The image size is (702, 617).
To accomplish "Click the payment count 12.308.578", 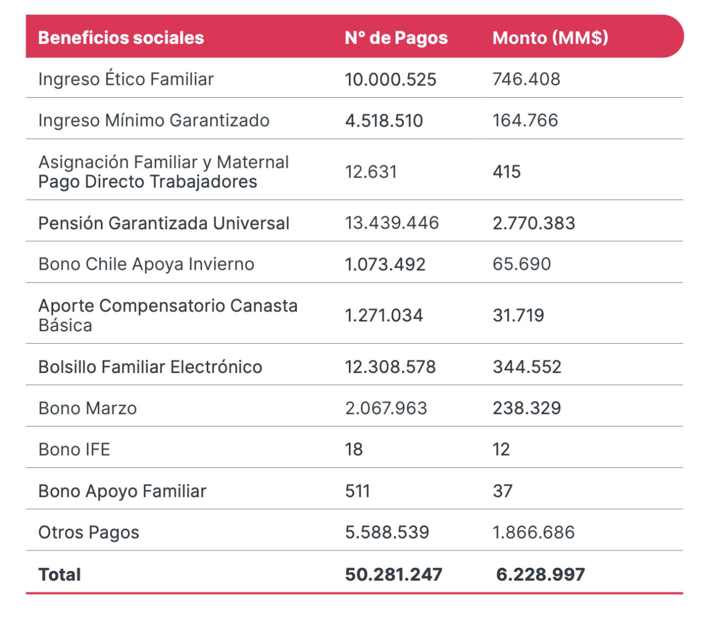I will click(x=390, y=367).
